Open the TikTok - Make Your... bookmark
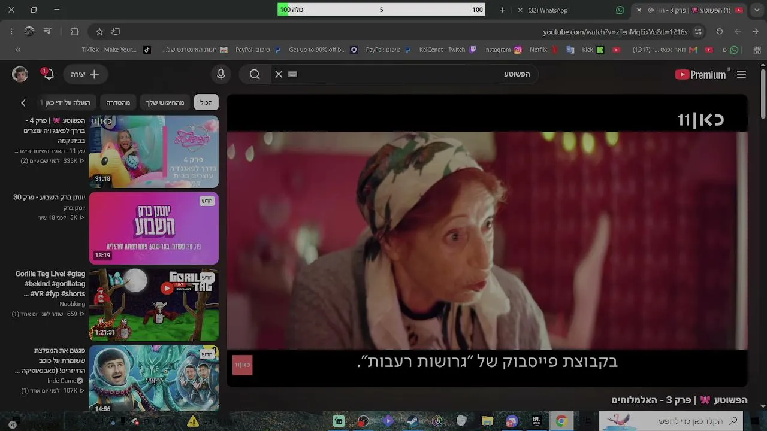 (116, 50)
